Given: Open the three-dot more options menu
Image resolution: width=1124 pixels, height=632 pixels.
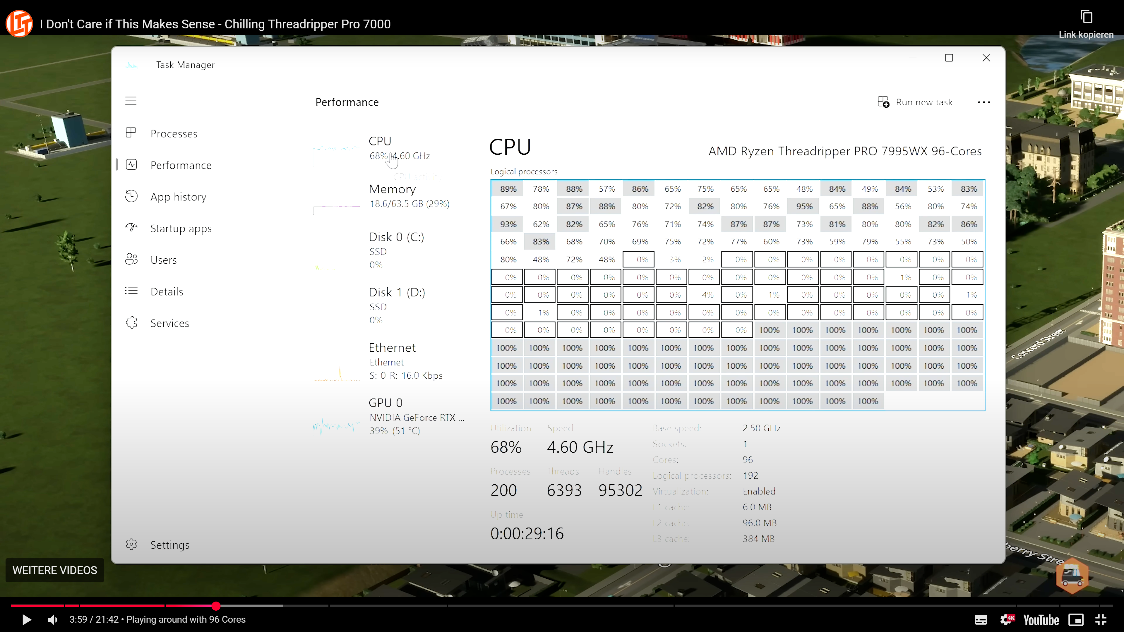Looking at the screenshot, I should 983,102.
